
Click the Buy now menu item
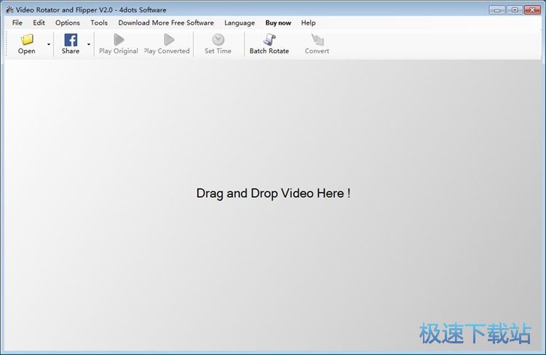[278, 23]
